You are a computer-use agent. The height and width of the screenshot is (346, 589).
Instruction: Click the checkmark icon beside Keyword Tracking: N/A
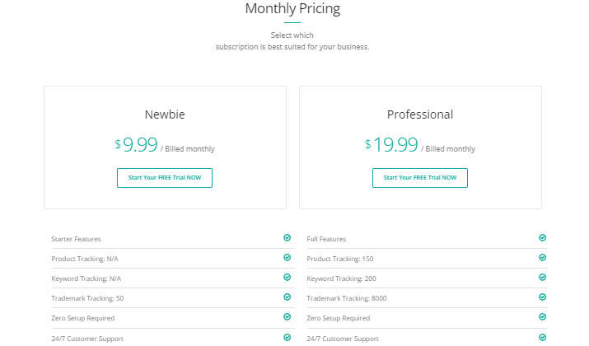click(x=287, y=278)
